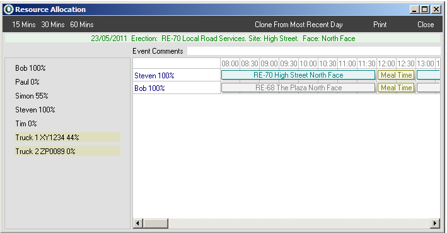Screen dimensions: 447x233
Task: Click the 13:00 time column header
Action: coord(425,63)
